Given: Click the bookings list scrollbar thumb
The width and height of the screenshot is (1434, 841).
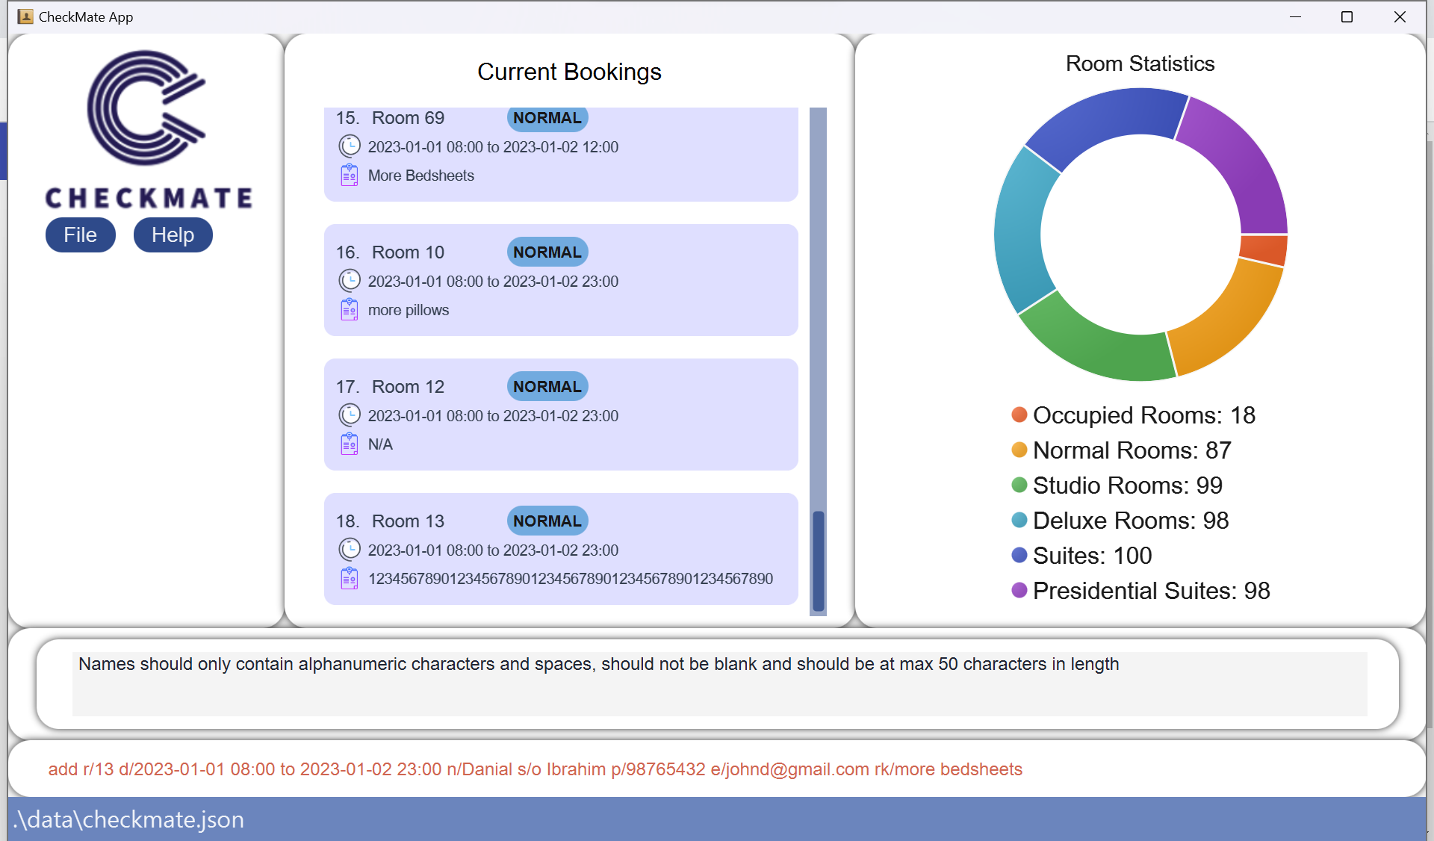Looking at the screenshot, I should pos(819,560).
